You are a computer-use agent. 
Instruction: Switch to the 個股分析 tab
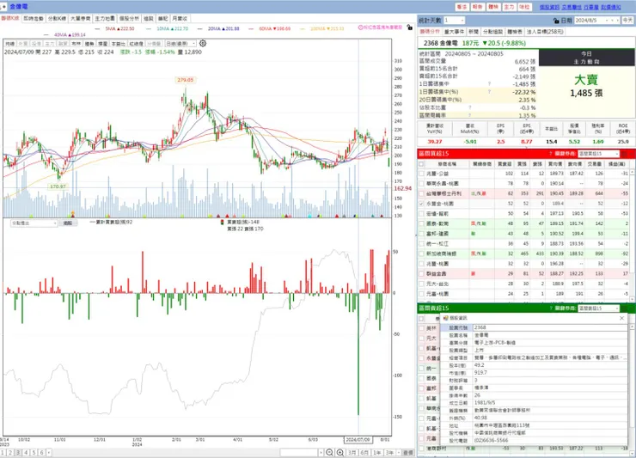[x=129, y=19]
